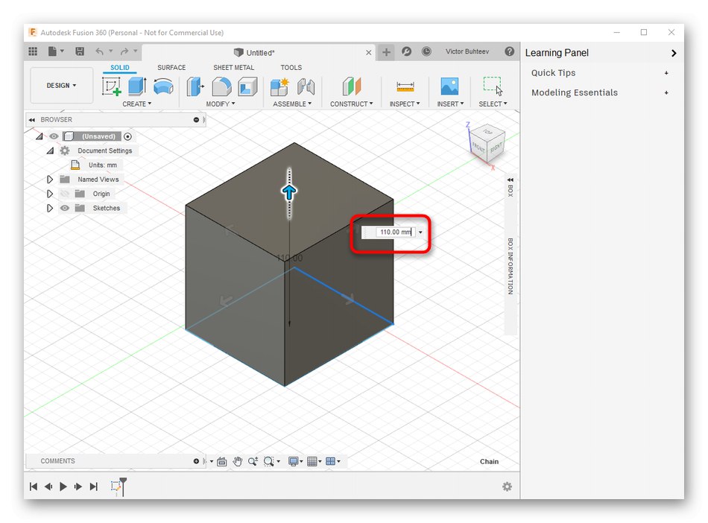708x523 pixels.
Task: Expand the Origin node
Action: (x=50, y=194)
